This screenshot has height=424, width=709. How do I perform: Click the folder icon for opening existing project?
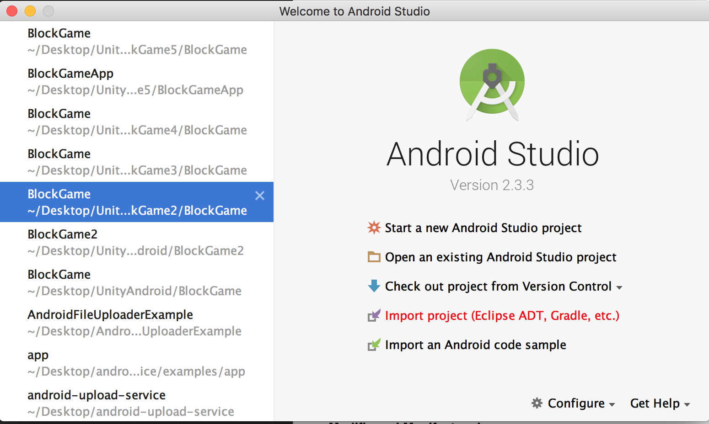click(374, 257)
